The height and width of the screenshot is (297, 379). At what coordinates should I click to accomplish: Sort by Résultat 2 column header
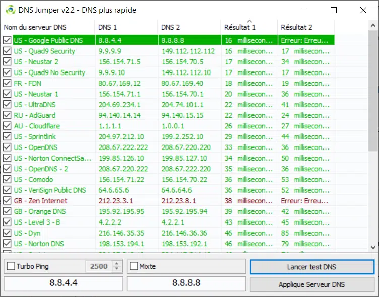click(306, 27)
